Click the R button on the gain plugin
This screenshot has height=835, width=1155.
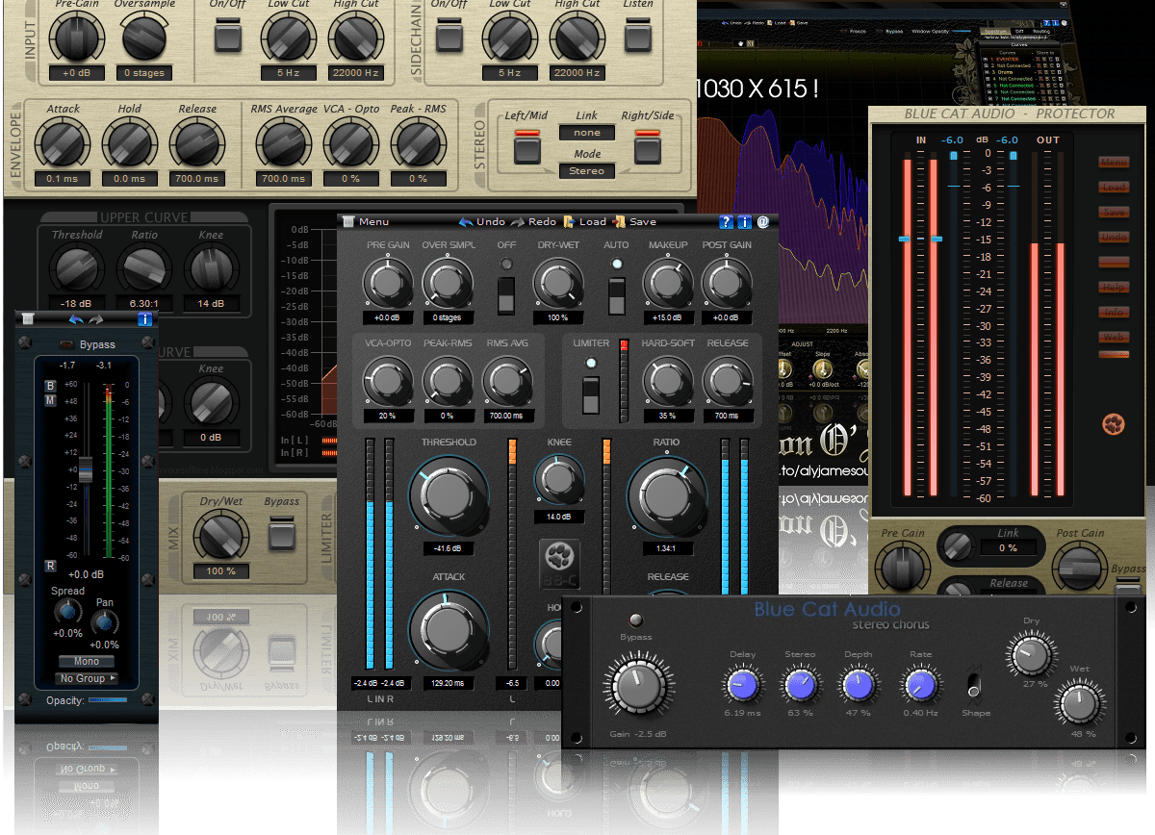tap(51, 566)
